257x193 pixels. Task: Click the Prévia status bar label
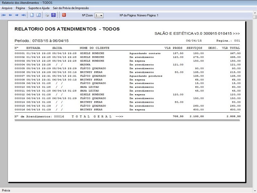click(6, 190)
